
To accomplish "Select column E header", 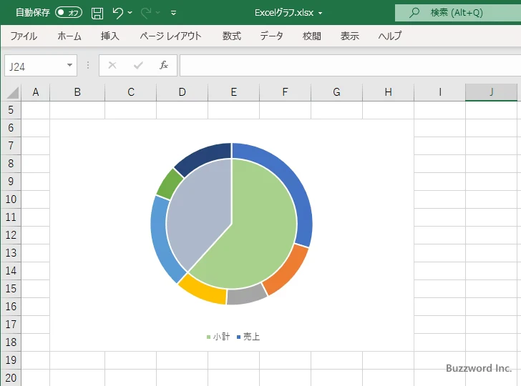I will point(233,92).
